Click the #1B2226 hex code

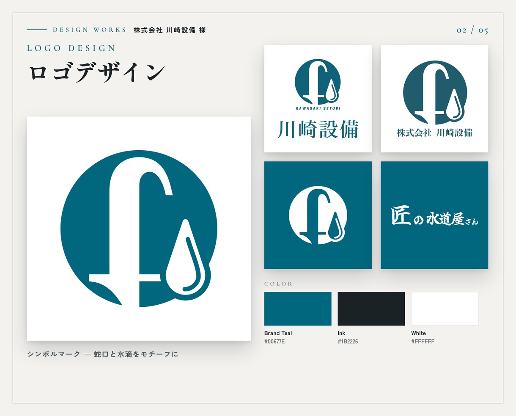(348, 342)
